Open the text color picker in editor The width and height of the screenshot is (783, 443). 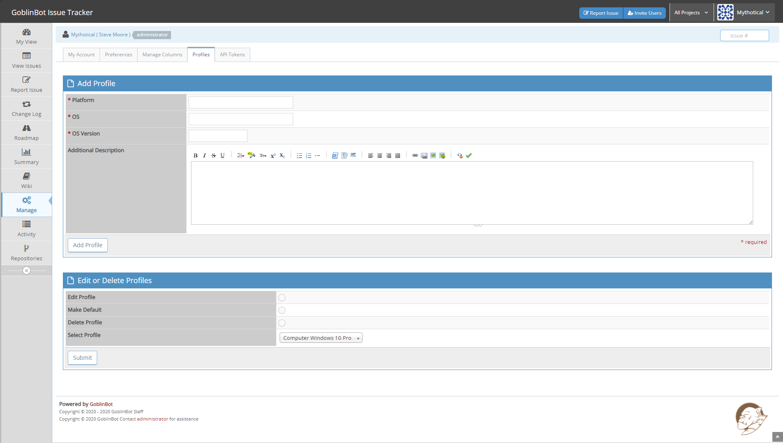240,155
